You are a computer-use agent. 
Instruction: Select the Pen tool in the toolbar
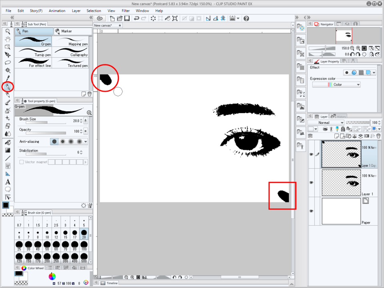pyautogui.click(x=8, y=86)
